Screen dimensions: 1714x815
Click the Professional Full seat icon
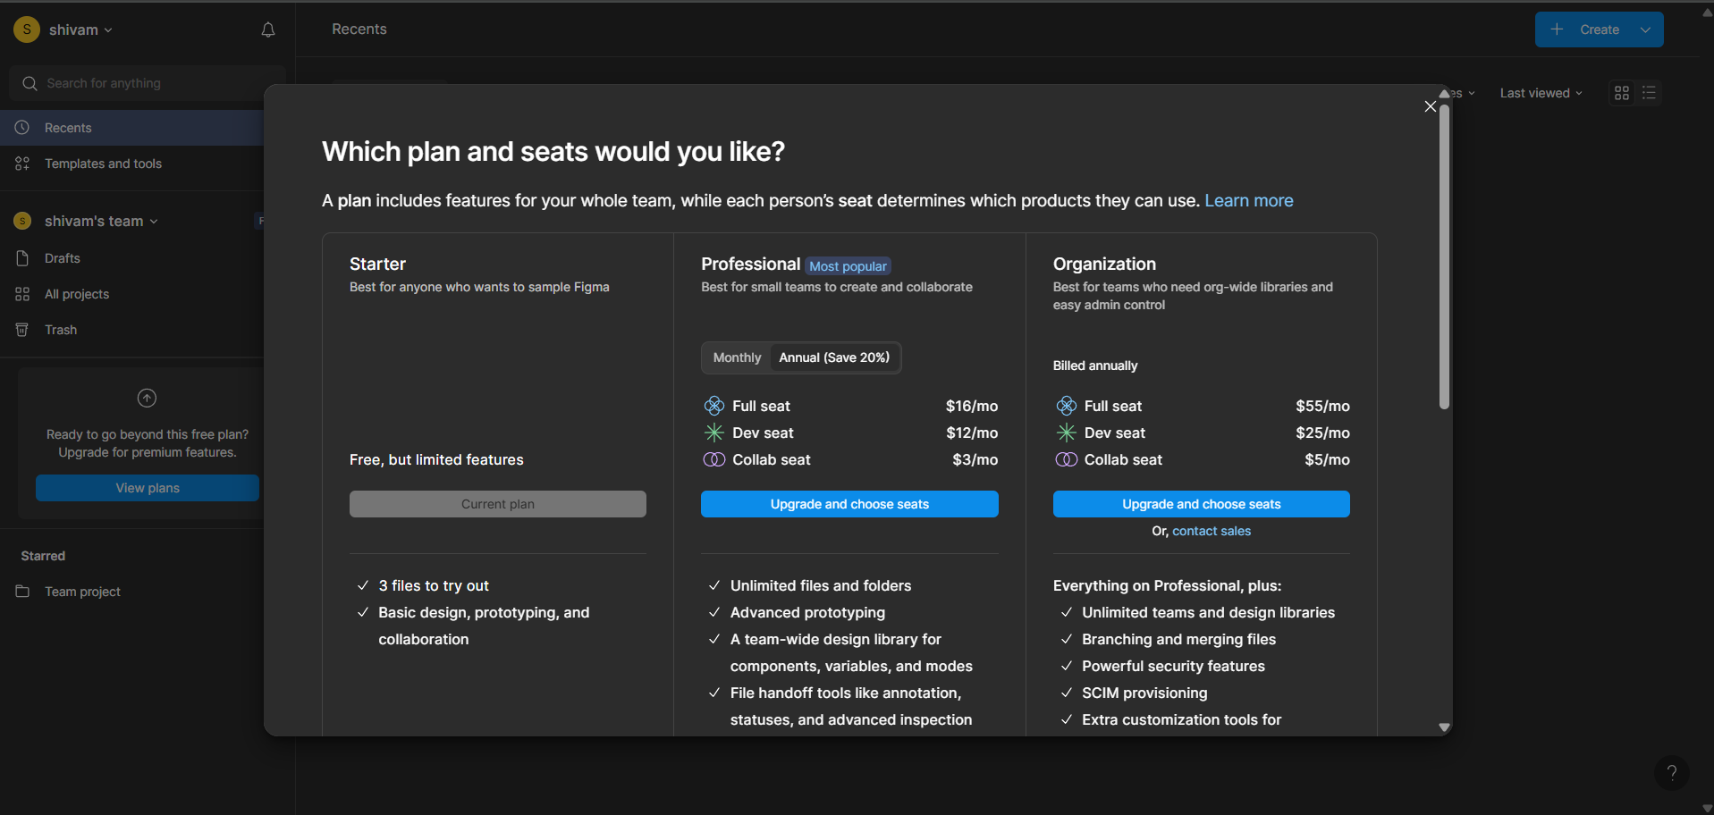713,406
